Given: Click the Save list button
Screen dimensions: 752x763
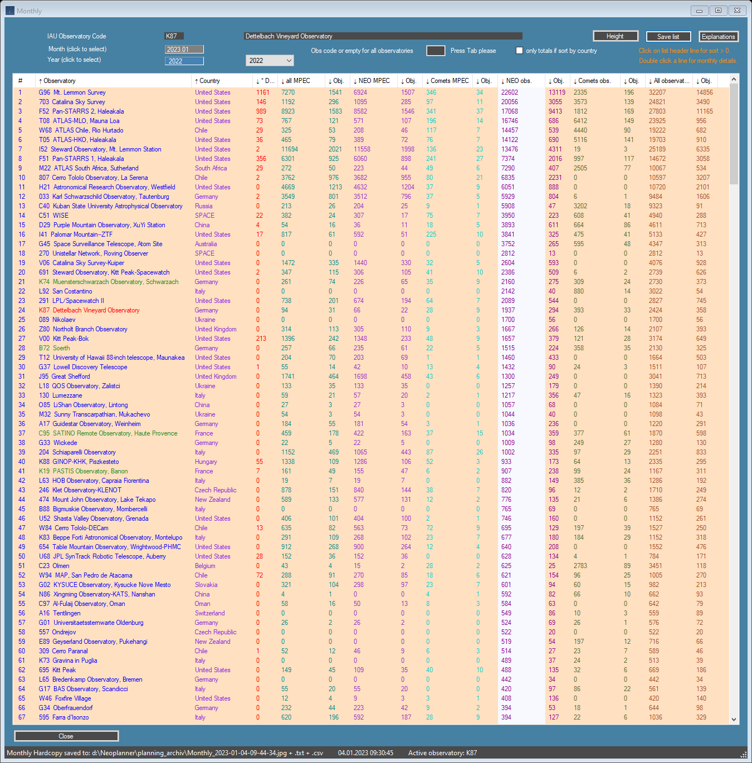Looking at the screenshot, I should coord(668,37).
